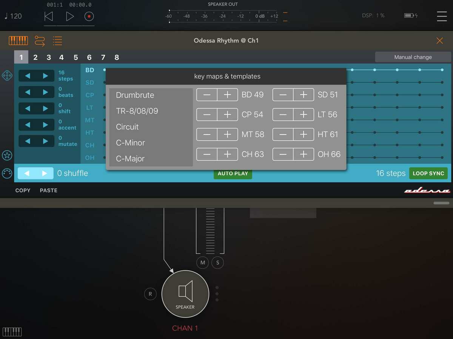
Task: Select pattern tab 5
Action: [76, 57]
